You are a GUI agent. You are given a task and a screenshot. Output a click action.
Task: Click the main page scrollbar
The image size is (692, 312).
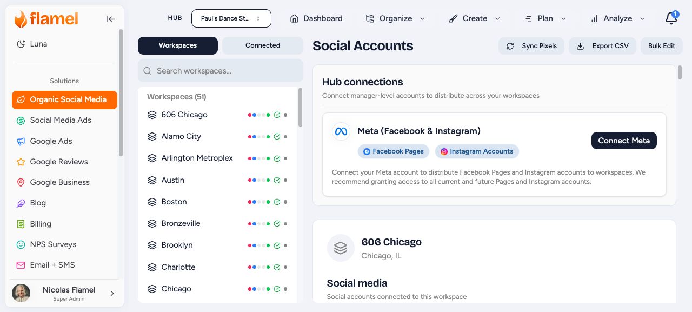(x=680, y=72)
